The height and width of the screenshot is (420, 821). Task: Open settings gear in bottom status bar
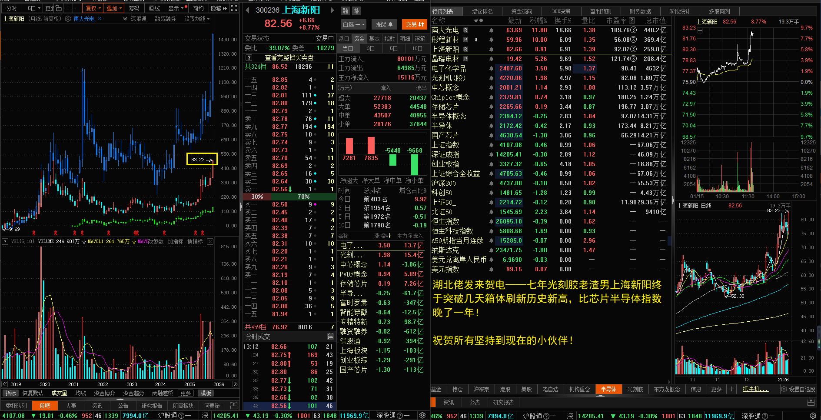pos(422,416)
